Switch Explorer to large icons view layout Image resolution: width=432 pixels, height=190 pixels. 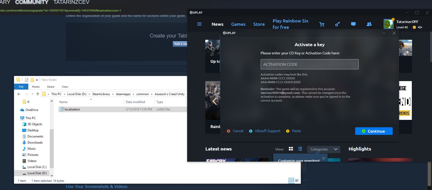[297, 181]
